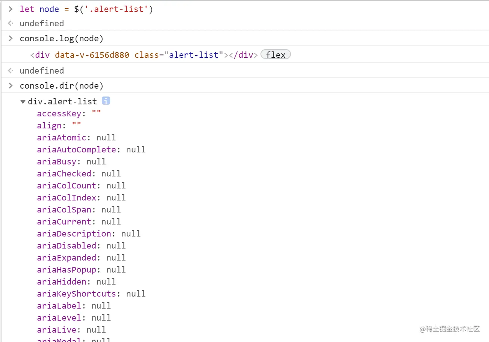Select the ariaCurrent property row

tap(79, 221)
